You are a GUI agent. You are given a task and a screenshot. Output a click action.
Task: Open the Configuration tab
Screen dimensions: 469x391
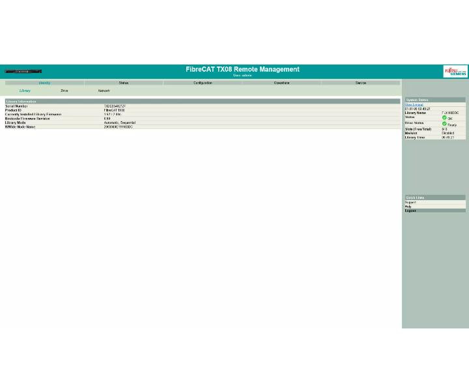(203, 83)
